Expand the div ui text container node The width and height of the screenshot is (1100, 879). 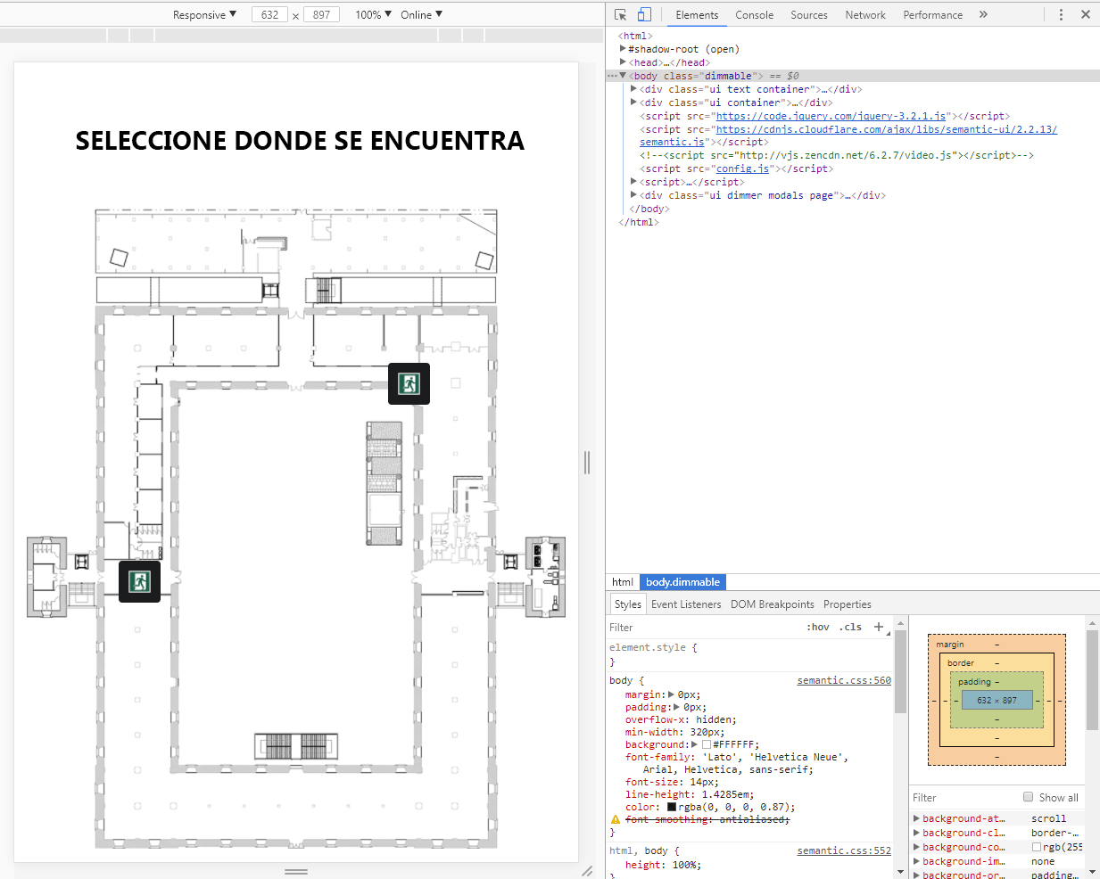click(633, 89)
